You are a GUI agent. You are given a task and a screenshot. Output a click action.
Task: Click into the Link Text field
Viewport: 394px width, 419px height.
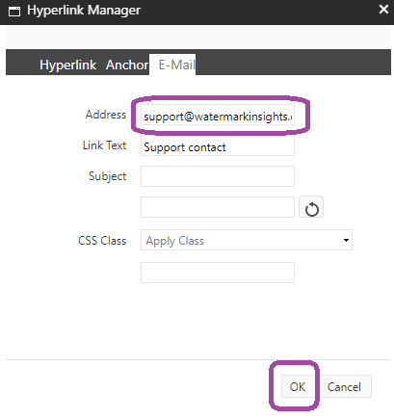click(x=218, y=146)
